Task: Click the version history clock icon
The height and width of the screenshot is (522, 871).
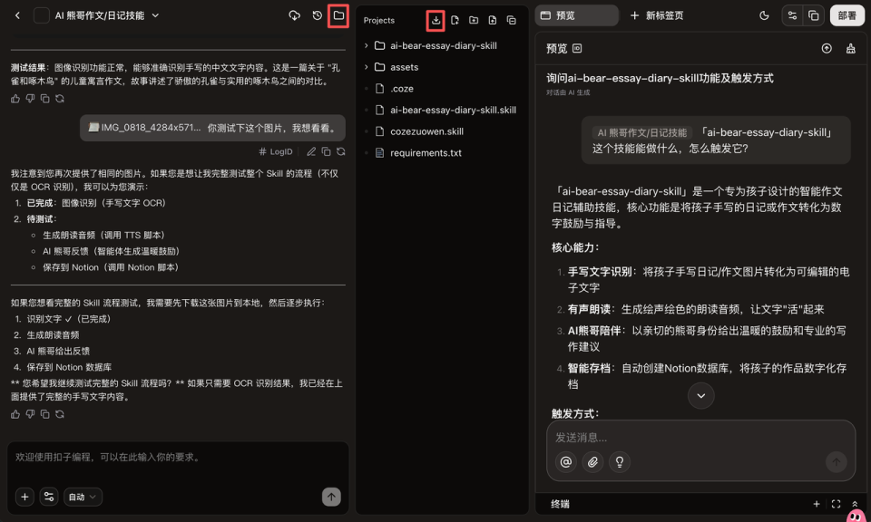Action: (316, 16)
